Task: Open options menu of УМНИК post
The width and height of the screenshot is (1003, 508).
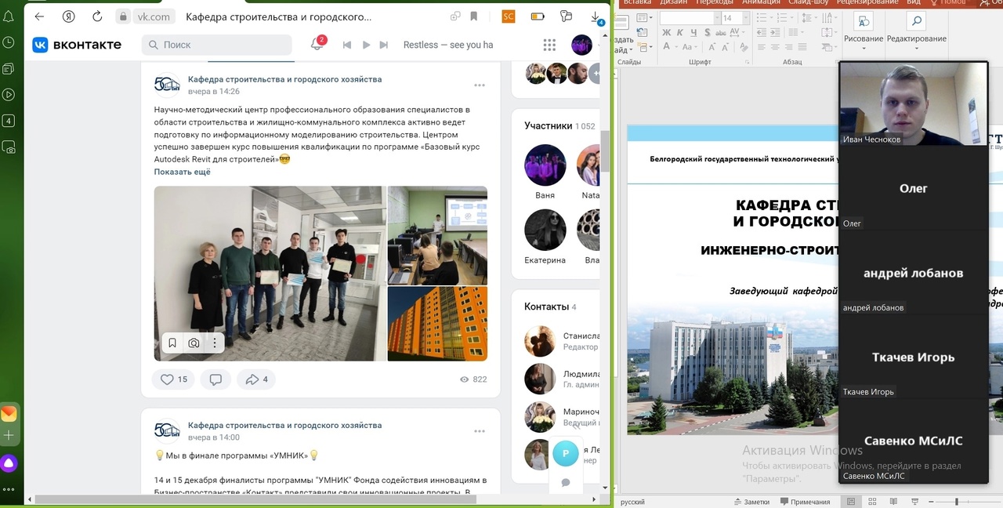Action: tap(480, 431)
